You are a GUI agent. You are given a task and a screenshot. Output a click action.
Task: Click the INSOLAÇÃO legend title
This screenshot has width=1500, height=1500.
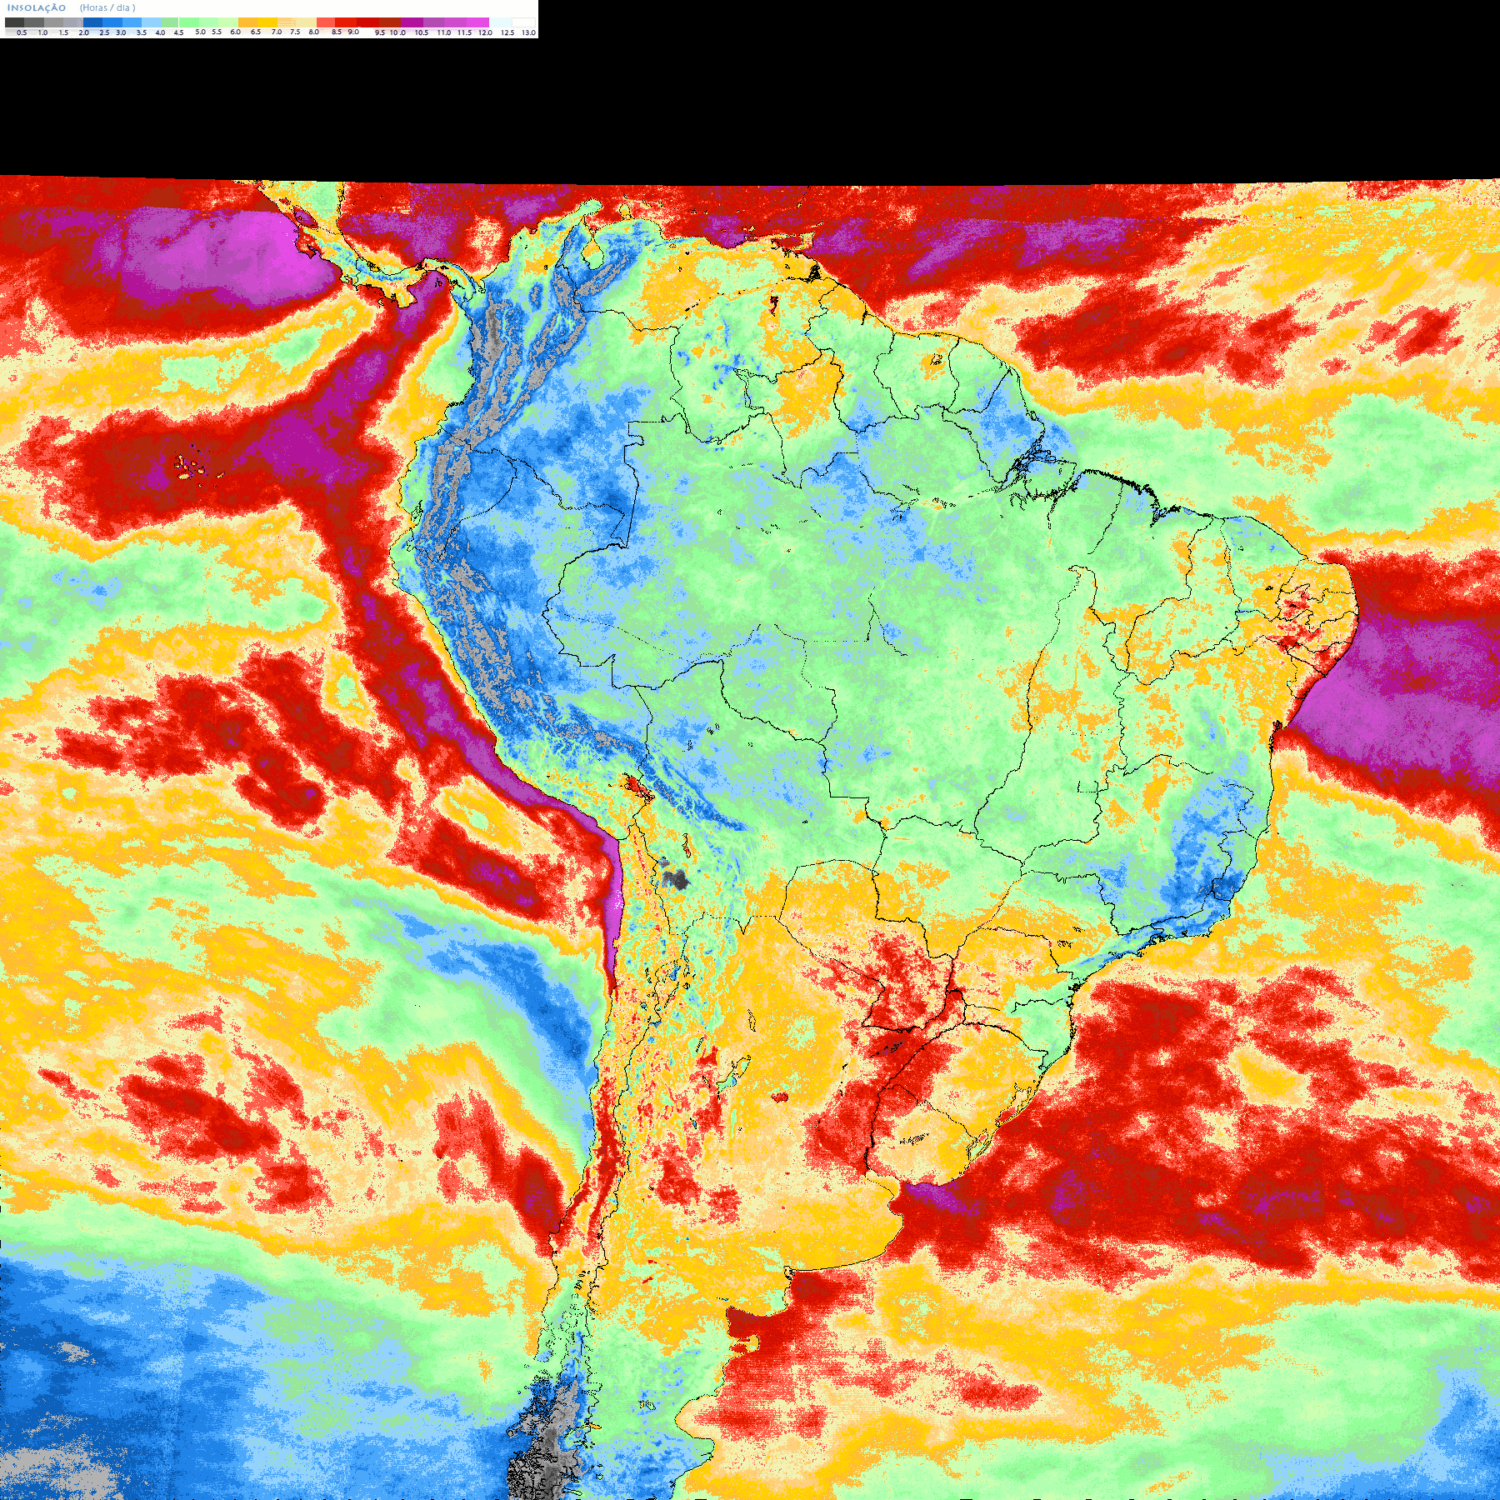37,7
